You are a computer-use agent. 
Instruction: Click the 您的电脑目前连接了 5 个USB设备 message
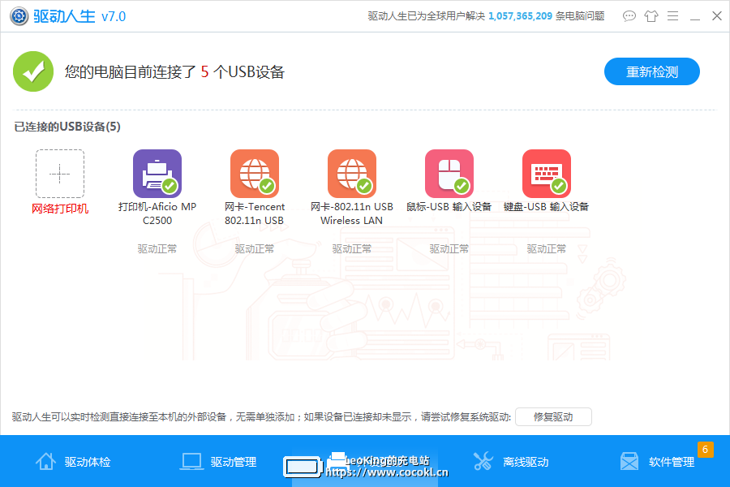click(174, 71)
